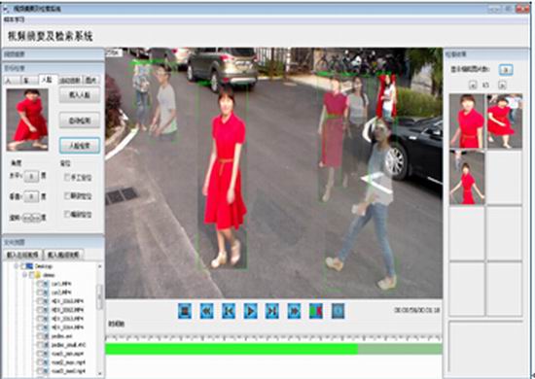The height and width of the screenshot is (379, 535).
Task: Click the rewind button under the video
Action: click(207, 311)
